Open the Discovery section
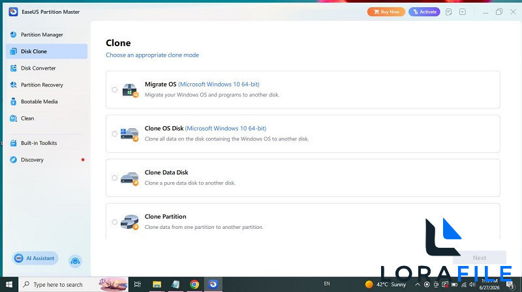This screenshot has width=522, height=292. [x=46, y=159]
